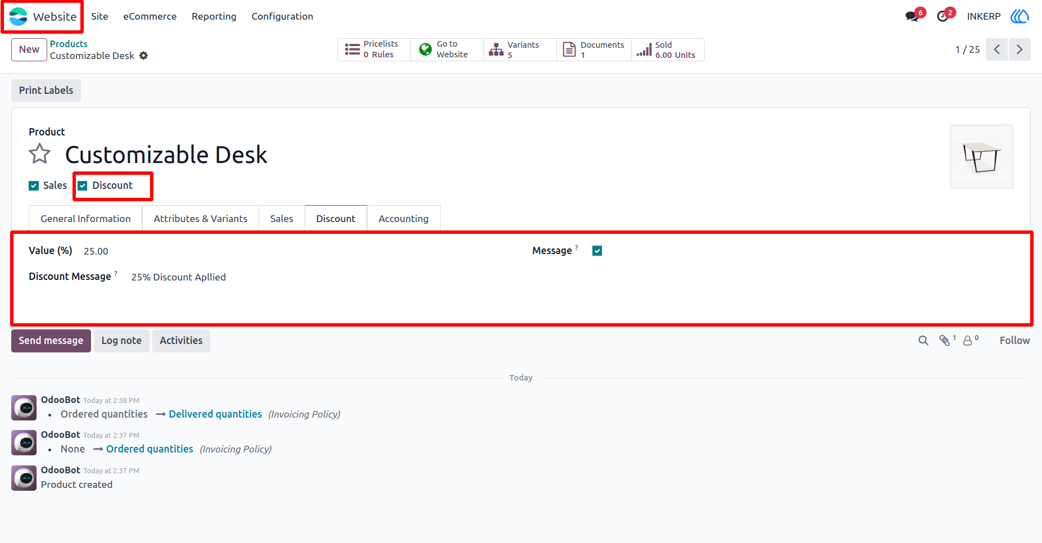Edit the Customizable Desk product name
The image size is (1042, 543).
(166, 155)
